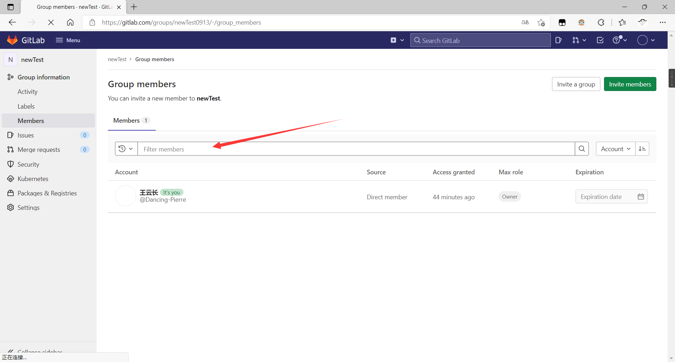Click the Invite members button
The width and height of the screenshot is (675, 362).
[x=630, y=84]
